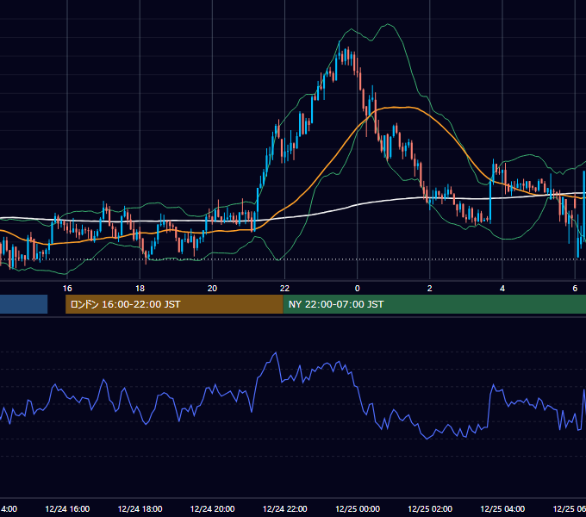This screenshot has height=517, width=586.
Task: Click the 12/25 04:00 time label
Action: click(502, 508)
